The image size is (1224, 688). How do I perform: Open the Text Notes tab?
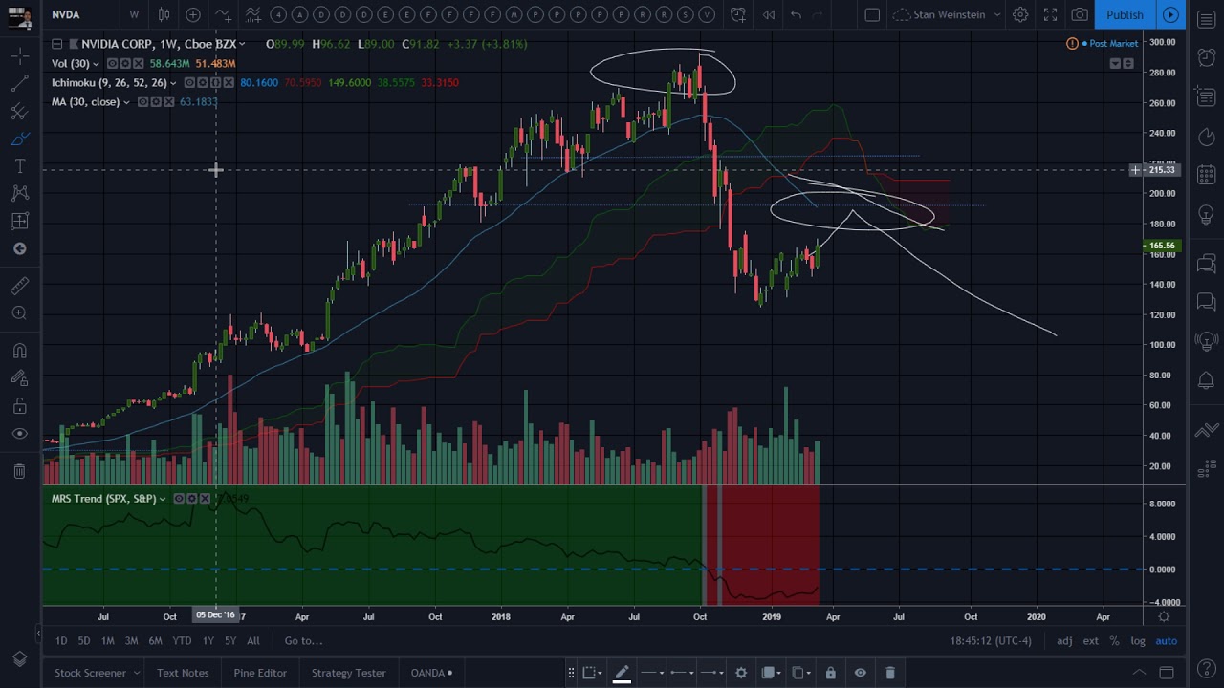coord(183,673)
